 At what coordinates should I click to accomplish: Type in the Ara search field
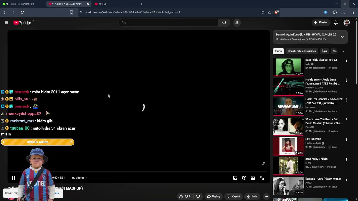point(168,23)
